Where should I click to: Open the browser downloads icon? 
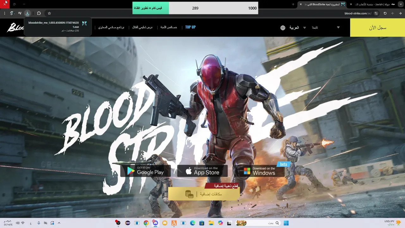click(x=28, y=13)
